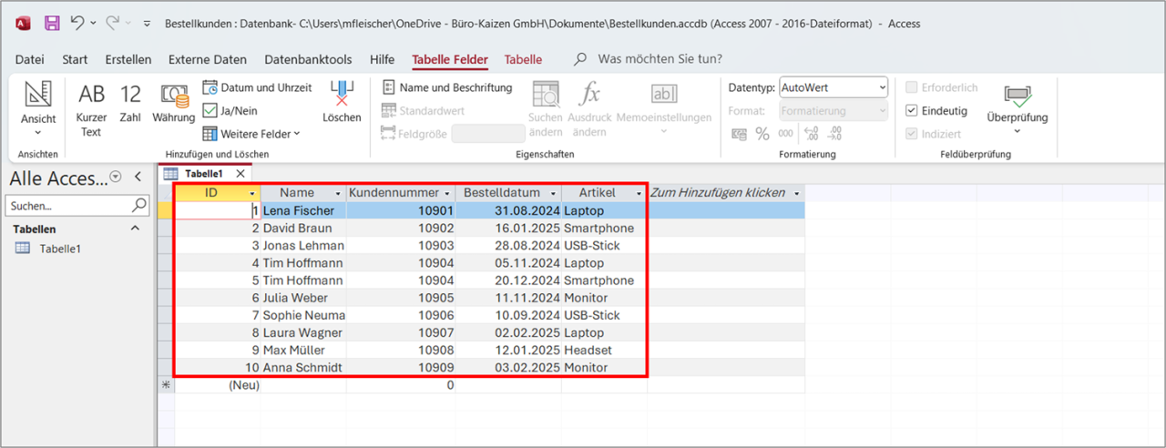Click the Was möchten Sie tun search box
The image size is (1166, 448).
tap(660, 59)
